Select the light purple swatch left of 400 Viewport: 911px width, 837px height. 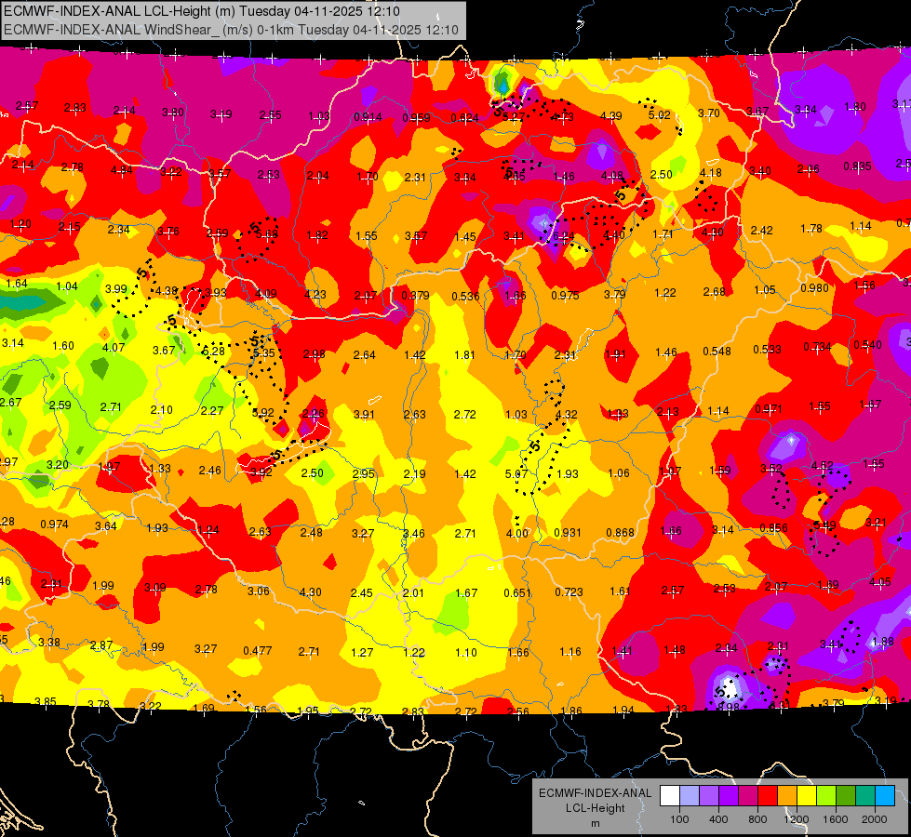(709, 796)
